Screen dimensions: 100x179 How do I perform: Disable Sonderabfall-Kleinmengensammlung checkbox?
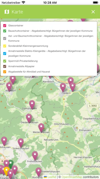click(x=5, y=46)
